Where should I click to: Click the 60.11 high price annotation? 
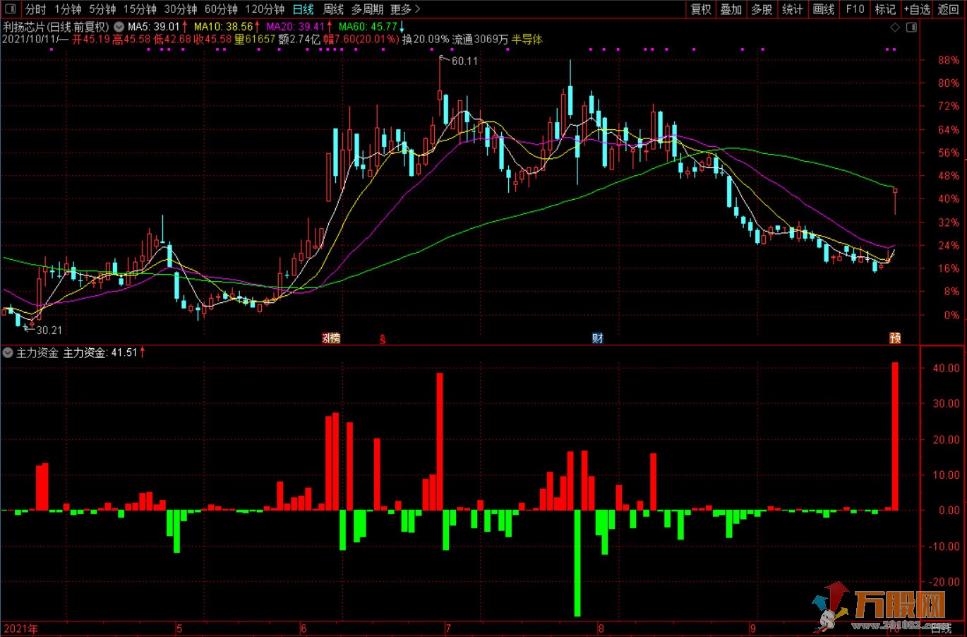tap(464, 61)
